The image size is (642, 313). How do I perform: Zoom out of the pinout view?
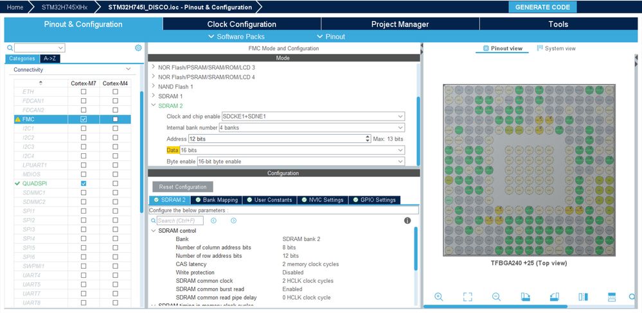[496, 297]
